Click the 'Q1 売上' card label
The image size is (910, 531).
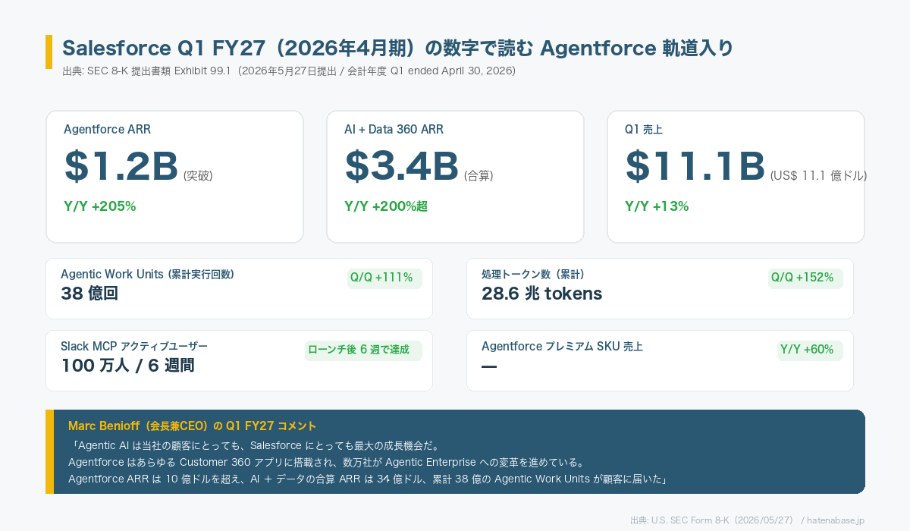click(x=644, y=130)
